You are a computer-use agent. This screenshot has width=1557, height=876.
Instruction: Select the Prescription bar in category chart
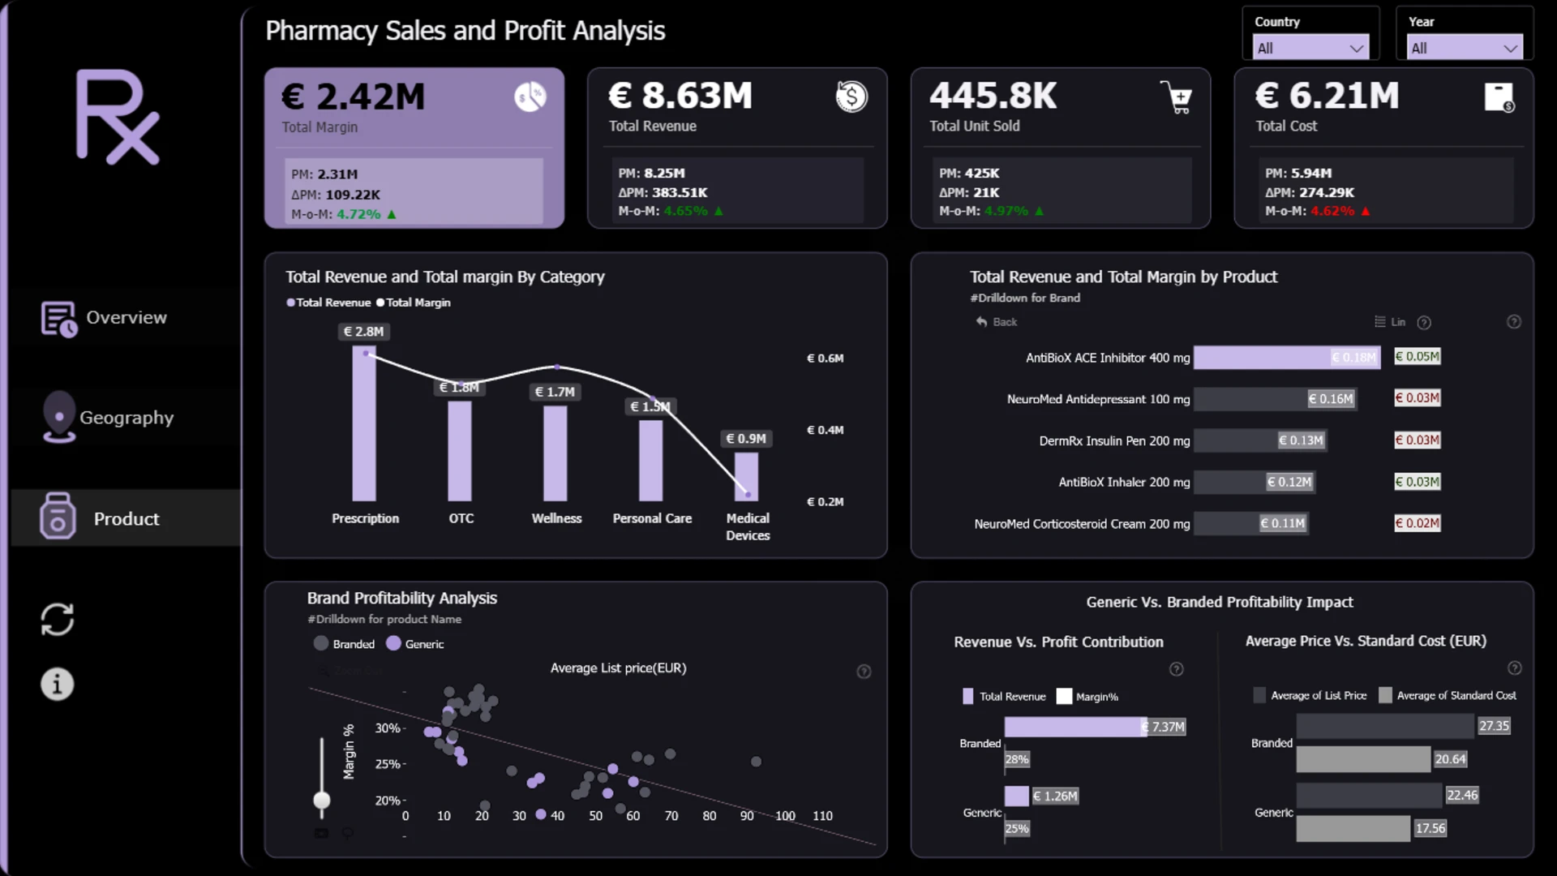[364, 423]
